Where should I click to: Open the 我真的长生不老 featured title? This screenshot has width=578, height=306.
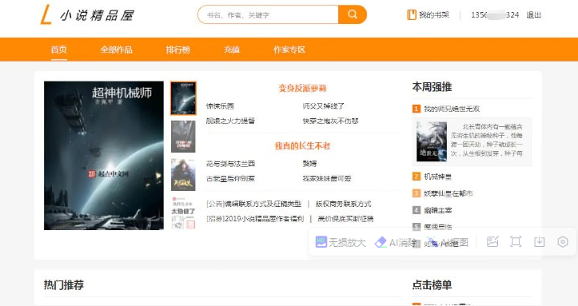pos(302,146)
